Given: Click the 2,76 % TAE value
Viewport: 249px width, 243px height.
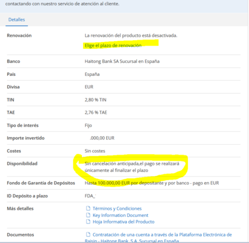Looking at the screenshot, I should 96,113.
